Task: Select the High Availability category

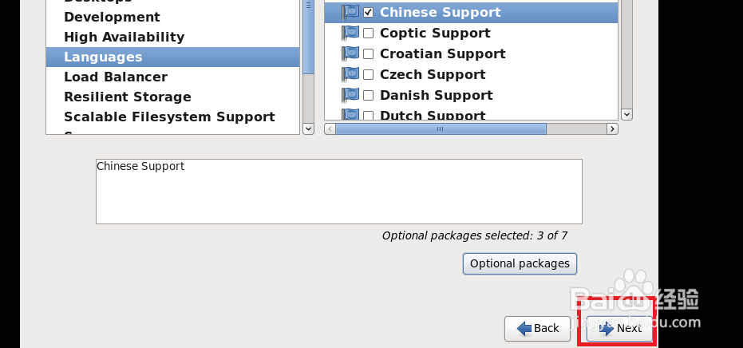Action: [x=124, y=38]
